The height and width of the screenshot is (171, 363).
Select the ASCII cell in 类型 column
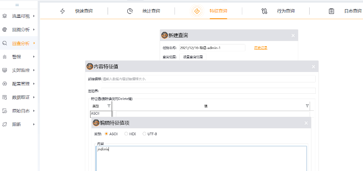(101, 114)
